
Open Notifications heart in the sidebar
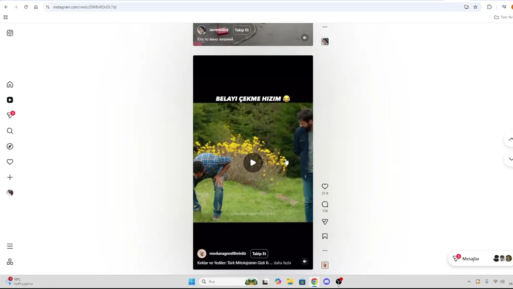point(10,162)
